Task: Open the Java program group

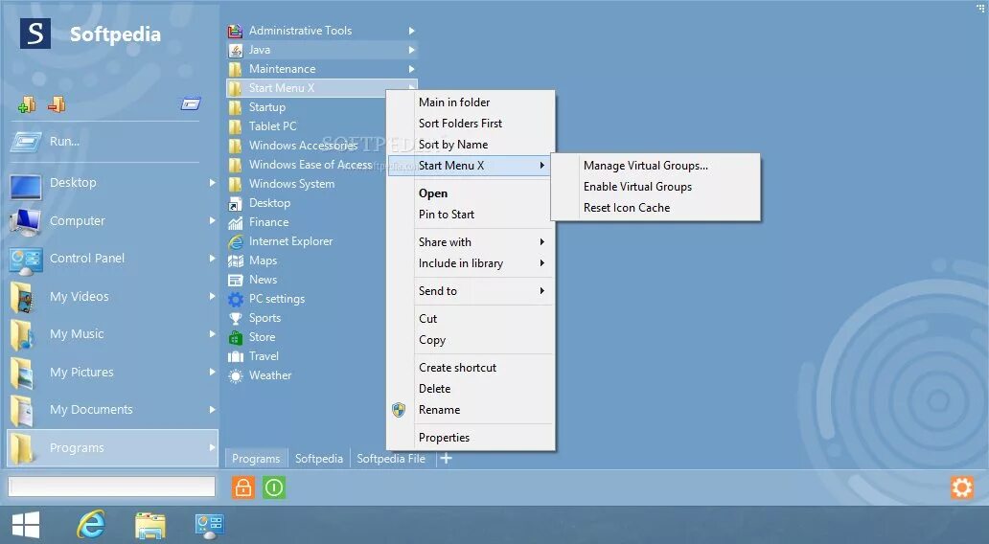Action: tap(321, 50)
